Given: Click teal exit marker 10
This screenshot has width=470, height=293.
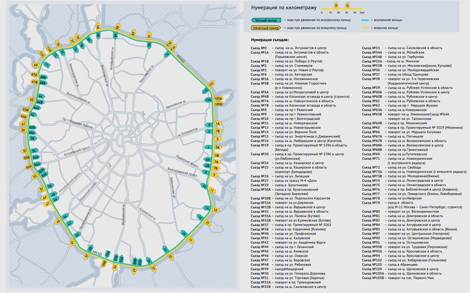Looking at the screenshot, I should [204, 186].
